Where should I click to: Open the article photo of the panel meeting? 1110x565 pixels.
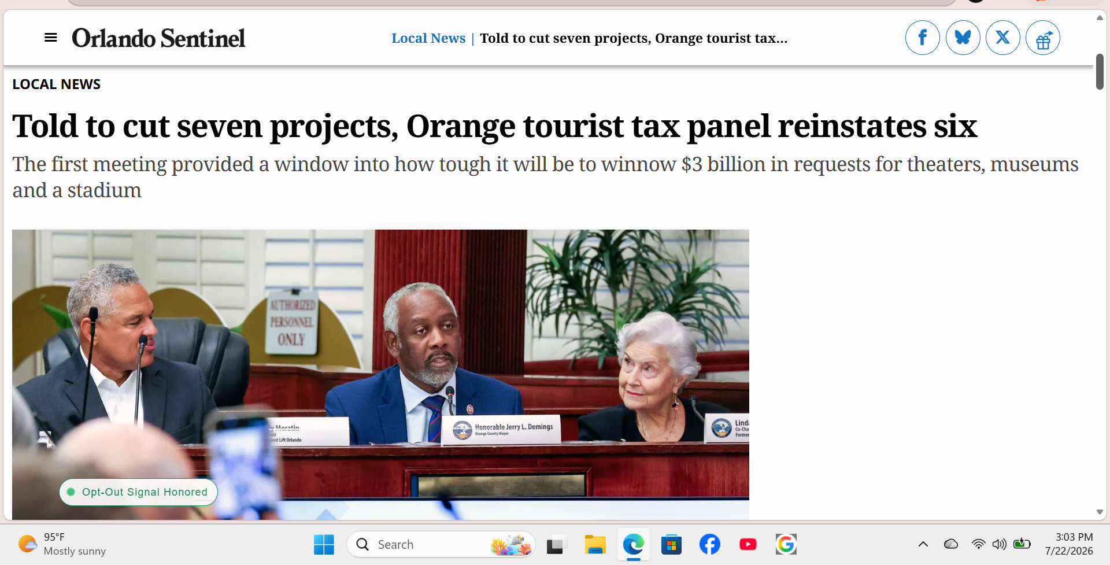coord(380,374)
